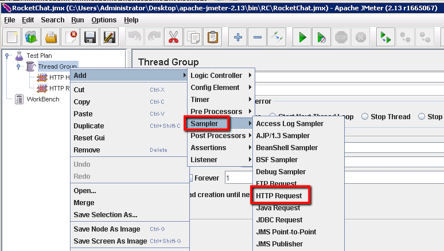Click the Stop sign toolbar icon
This screenshot has width=444, height=251.
(x=341, y=37)
